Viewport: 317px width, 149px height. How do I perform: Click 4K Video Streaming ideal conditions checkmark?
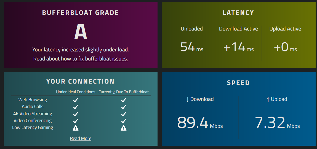coord(76,114)
